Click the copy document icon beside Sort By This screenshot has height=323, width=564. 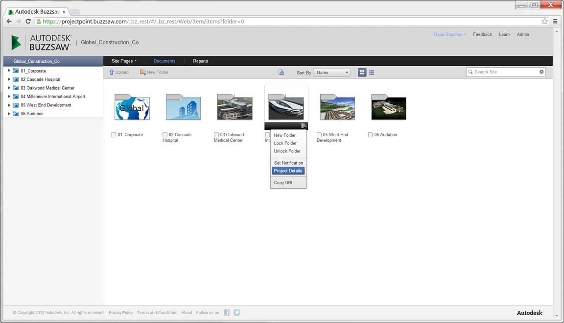pyautogui.click(x=282, y=73)
